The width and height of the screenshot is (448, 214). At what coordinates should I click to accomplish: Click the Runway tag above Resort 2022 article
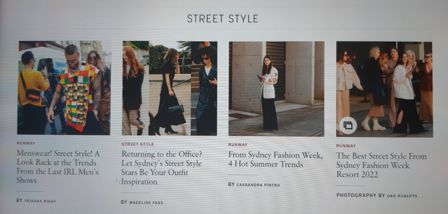[346, 146]
